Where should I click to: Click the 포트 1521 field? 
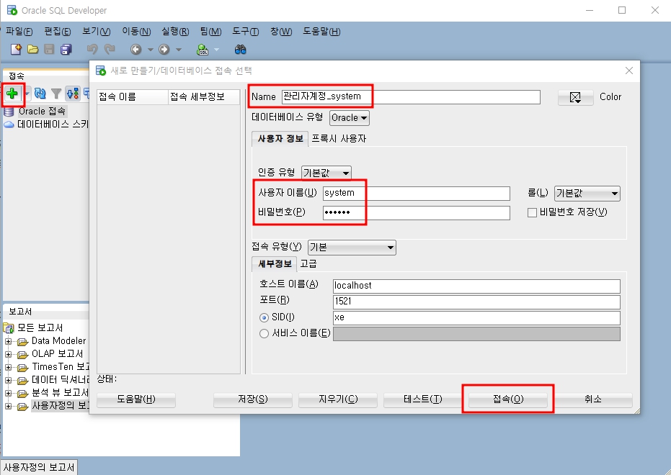476,302
